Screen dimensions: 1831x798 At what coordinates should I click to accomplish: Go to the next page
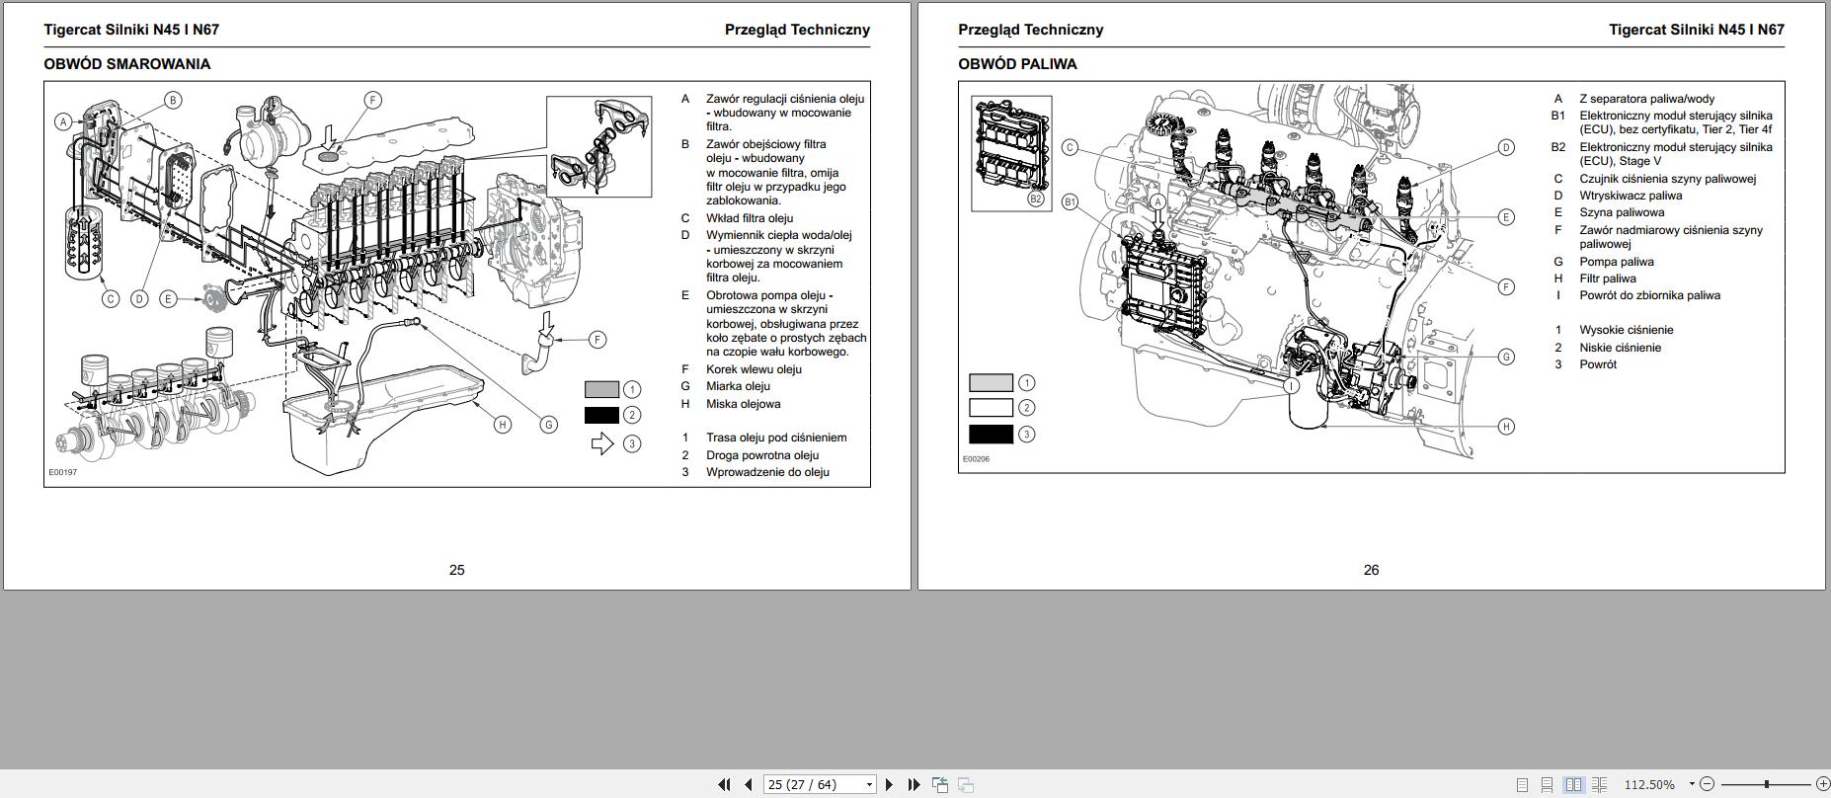[x=889, y=784]
